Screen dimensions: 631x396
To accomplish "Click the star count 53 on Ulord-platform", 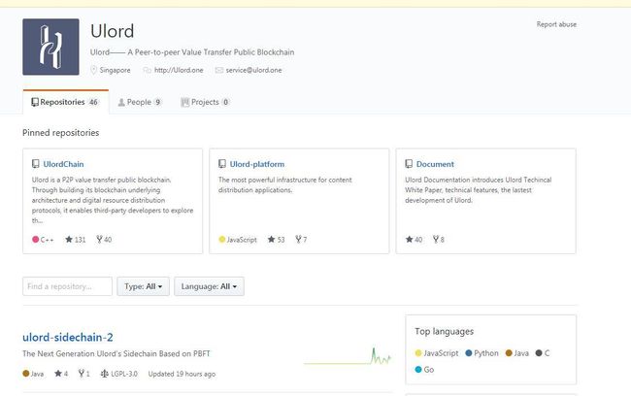I will point(276,240).
